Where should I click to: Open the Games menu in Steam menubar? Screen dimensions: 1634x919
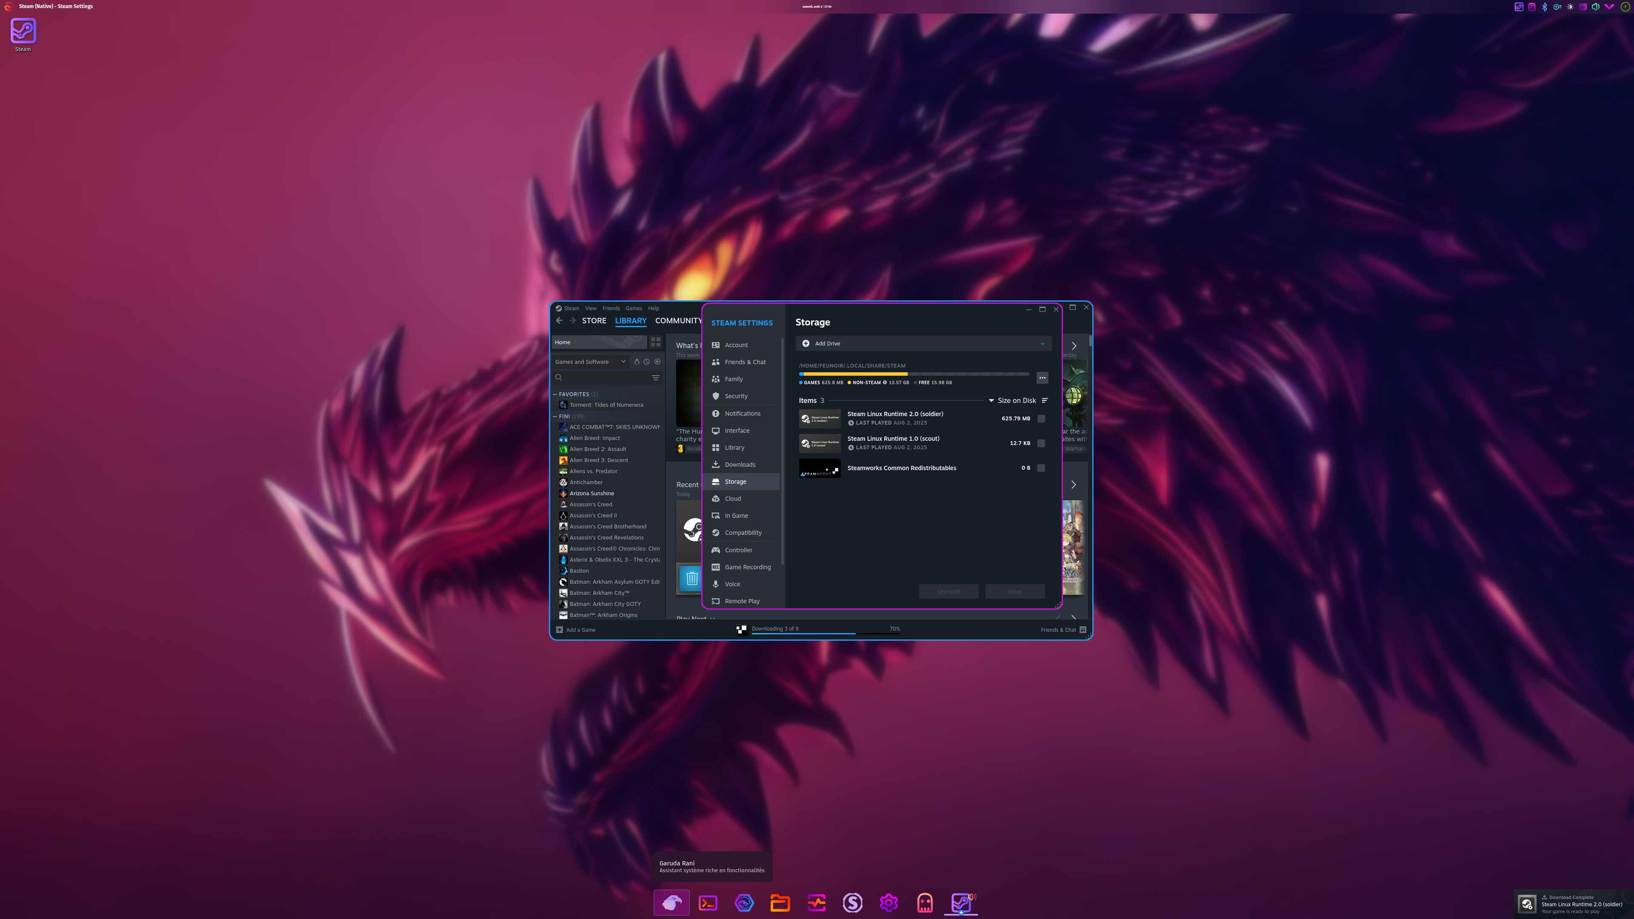coord(634,308)
